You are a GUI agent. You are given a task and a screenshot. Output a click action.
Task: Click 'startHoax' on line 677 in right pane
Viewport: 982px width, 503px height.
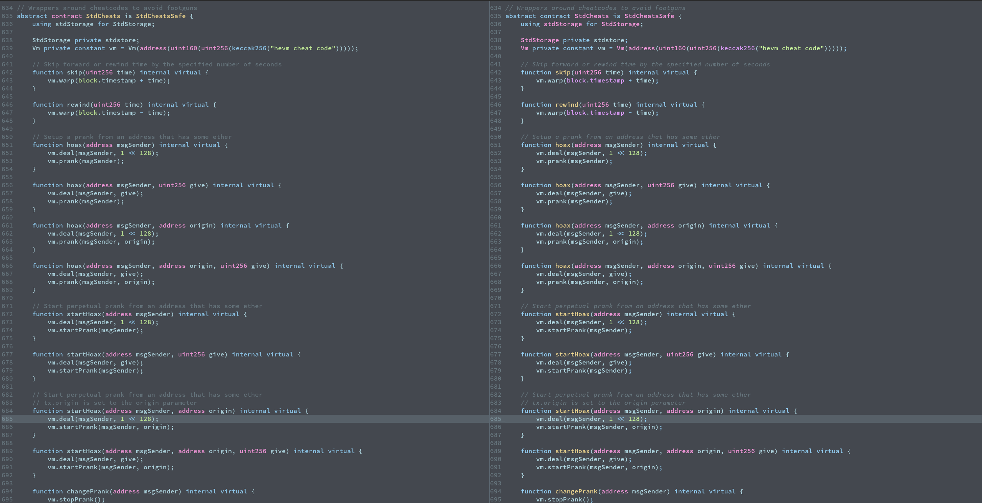[573, 355]
